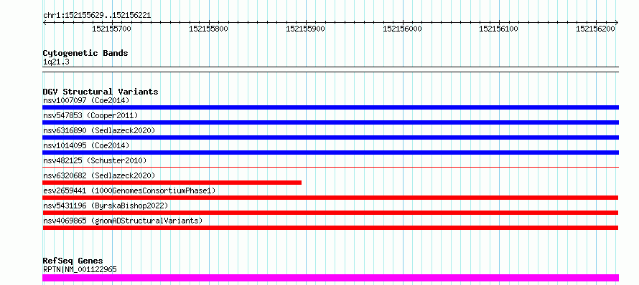This screenshot has height=285, width=639.
Task: Click the nsv4069865 gnomADStructuralVariants label
Action: [123, 221]
